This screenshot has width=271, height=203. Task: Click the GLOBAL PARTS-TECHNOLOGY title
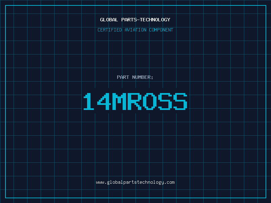[x=135, y=20]
